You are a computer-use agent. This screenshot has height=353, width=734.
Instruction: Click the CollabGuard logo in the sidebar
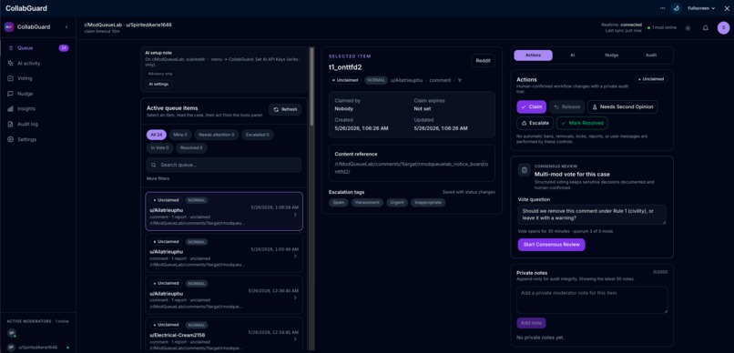pyautogui.click(x=9, y=27)
